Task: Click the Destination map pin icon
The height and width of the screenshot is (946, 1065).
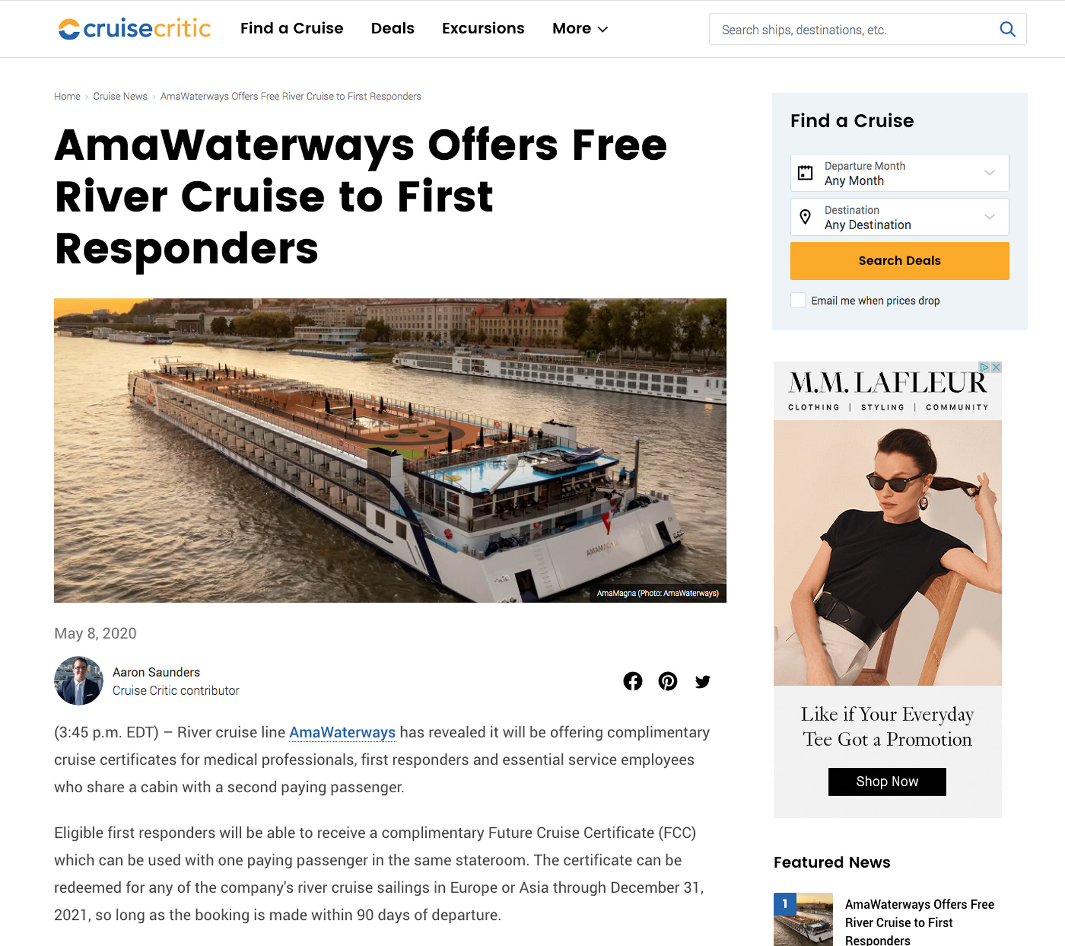Action: (805, 217)
